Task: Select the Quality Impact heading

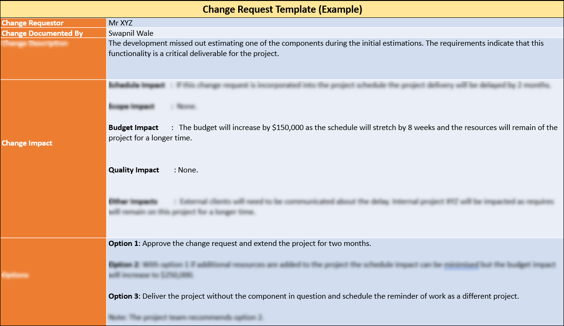Action: click(x=134, y=170)
